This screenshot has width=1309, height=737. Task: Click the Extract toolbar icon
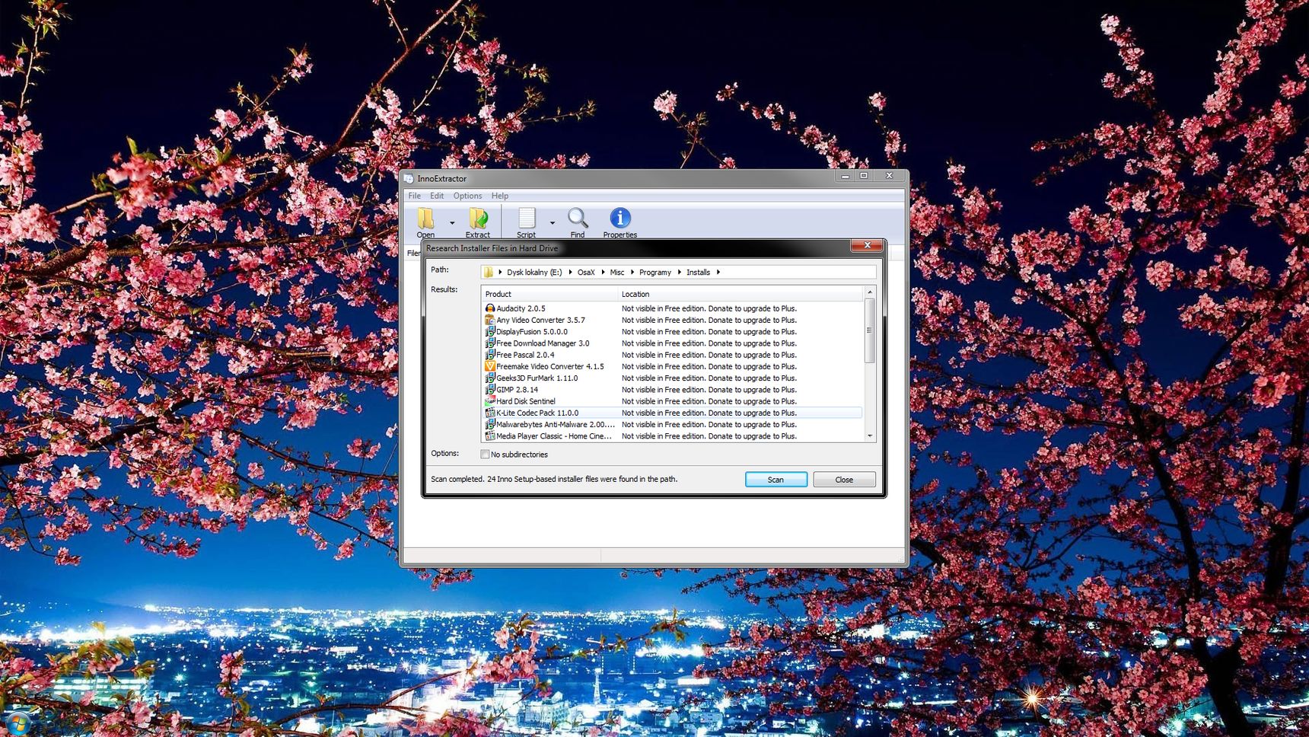pos(478,219)
